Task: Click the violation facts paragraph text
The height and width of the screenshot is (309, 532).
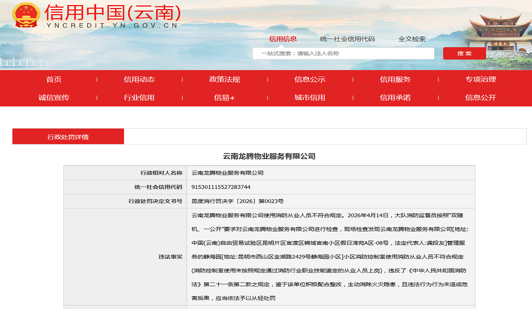Action: (x=330, y=257)
